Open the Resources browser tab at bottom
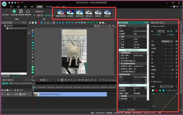Viewport: 183px width, 115px height. 131,110
